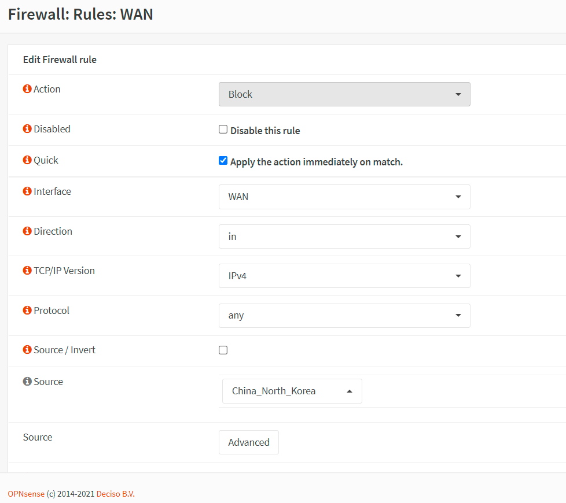Open the Direction dropdown set to in
566x503 pixels.
point(344,236)
